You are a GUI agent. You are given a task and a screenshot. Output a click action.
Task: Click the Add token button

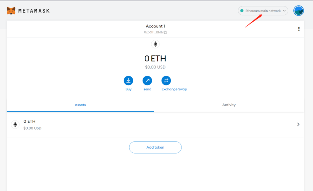155,147
